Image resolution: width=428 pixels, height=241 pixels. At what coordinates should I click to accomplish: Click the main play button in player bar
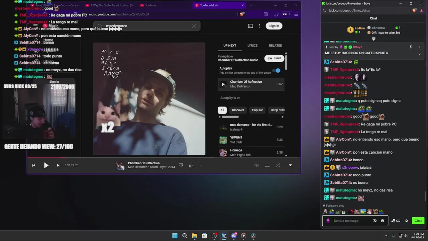click(x=46, y=165)
